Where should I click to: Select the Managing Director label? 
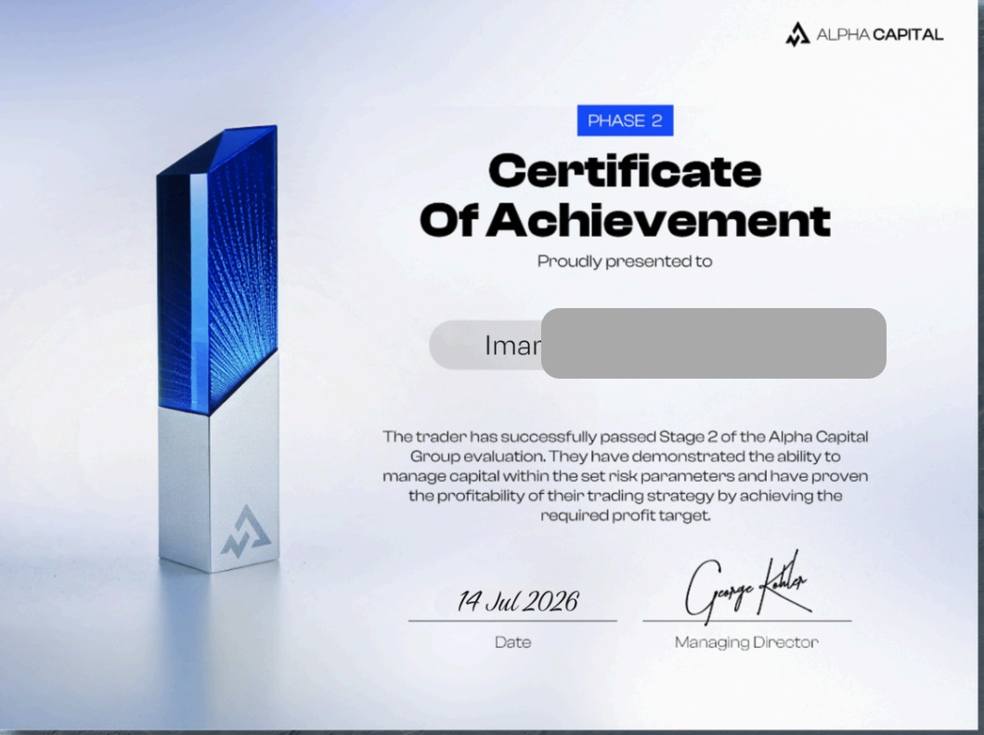tap(746, 642)
